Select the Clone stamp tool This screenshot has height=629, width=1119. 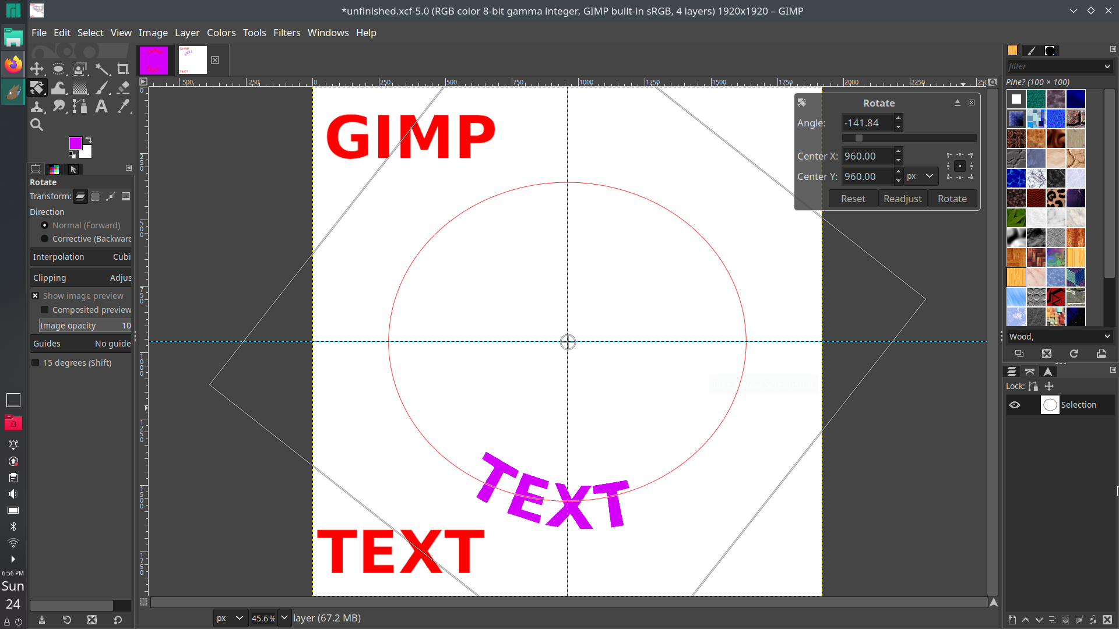(x=37, y=107)
